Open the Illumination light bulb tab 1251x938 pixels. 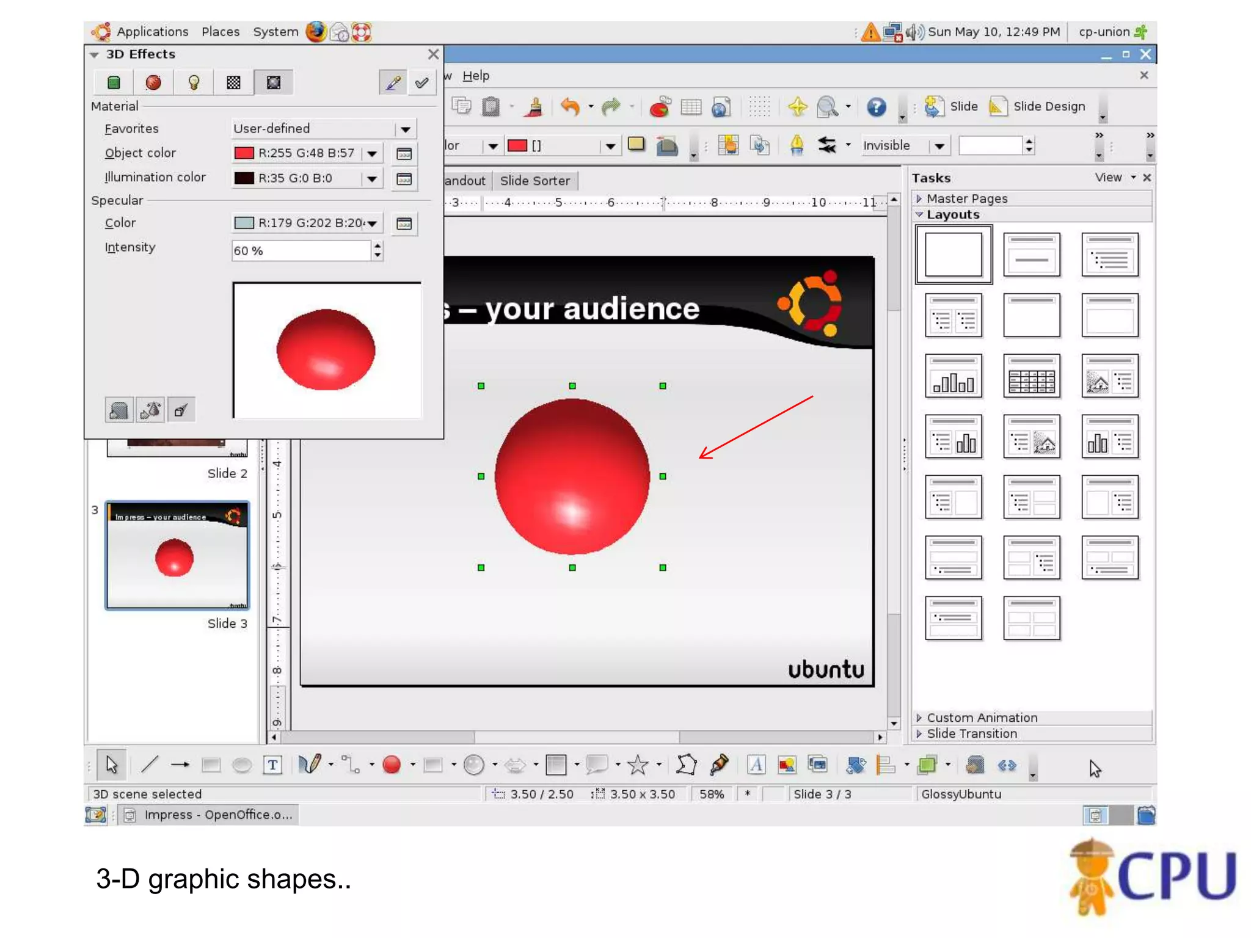pos(194,82)
